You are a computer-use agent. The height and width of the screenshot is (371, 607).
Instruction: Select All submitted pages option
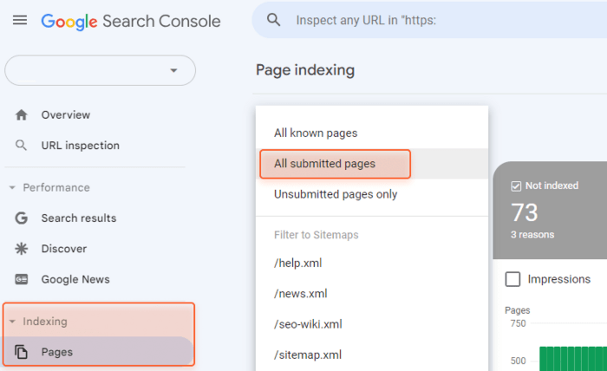click(372, 164)
